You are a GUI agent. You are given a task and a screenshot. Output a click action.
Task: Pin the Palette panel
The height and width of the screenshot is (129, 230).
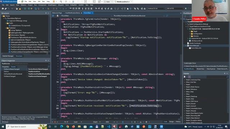(225, 73)
